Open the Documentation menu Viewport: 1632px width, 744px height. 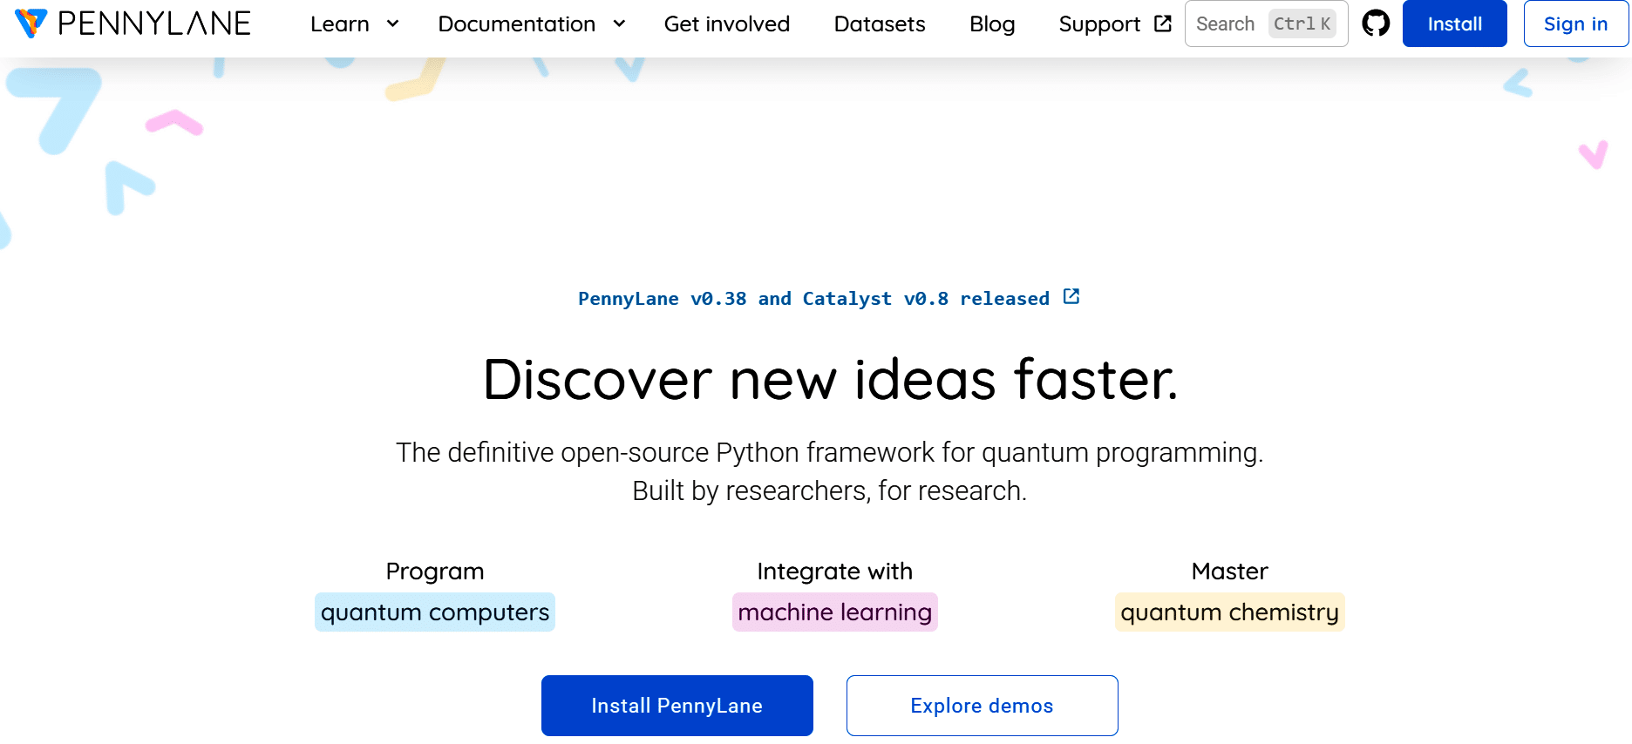tap(516, 24)
